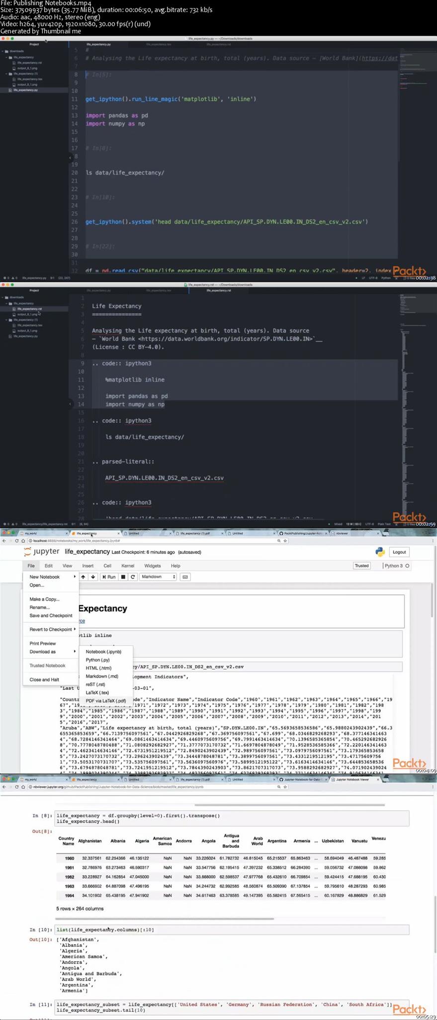Expand the Revert to Checkpoint submenu

point(51,630)
